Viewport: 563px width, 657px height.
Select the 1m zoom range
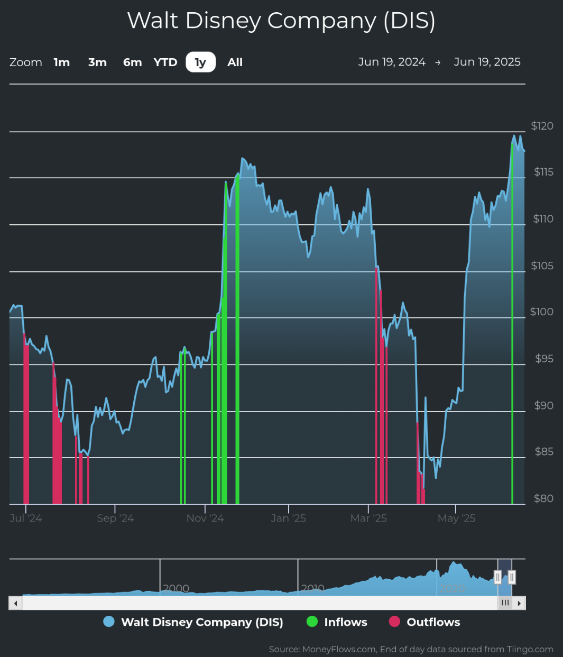(x=62, y=62)
